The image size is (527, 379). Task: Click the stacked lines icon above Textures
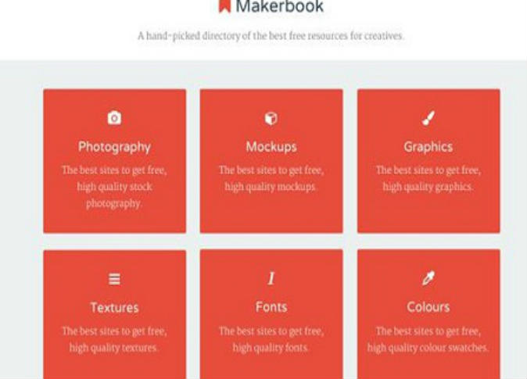(x=114, y=279)
